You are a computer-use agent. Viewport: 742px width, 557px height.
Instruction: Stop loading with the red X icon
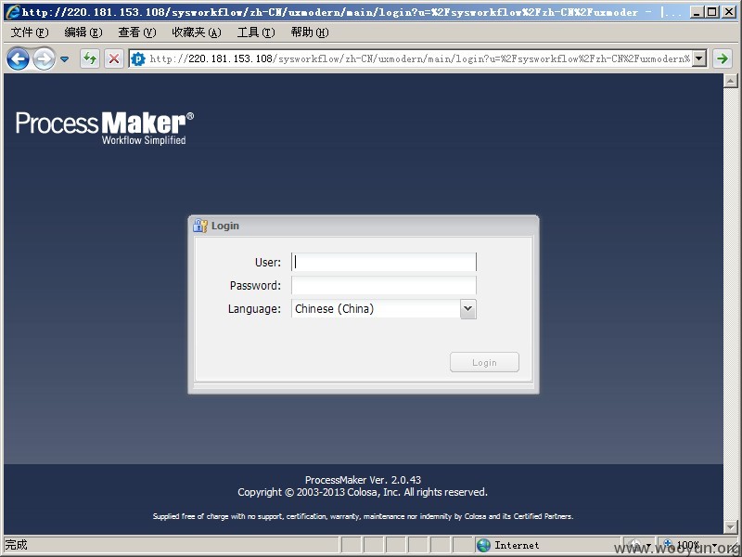click(x=114, y=58)
